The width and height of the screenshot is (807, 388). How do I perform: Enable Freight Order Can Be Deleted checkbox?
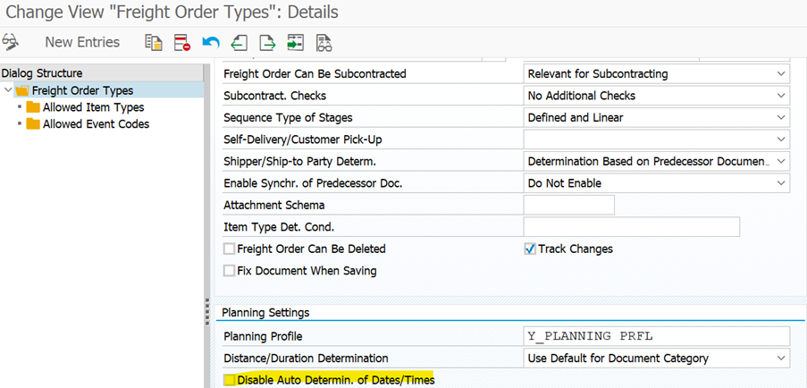click(x=230, y=249)
